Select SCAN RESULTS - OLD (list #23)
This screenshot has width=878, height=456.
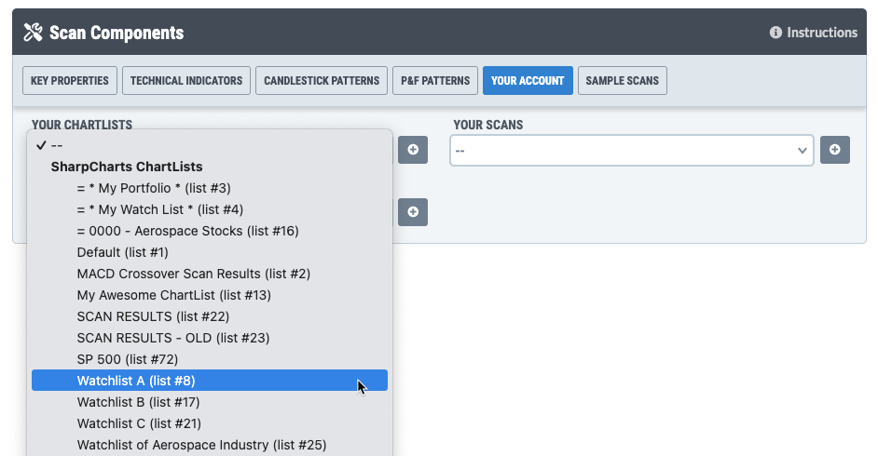[173, 338]
